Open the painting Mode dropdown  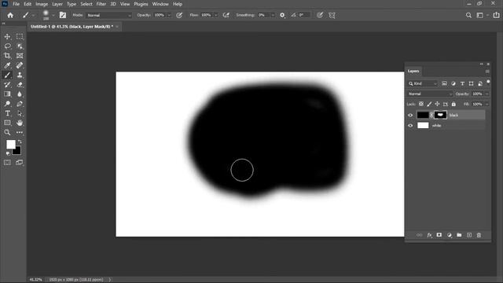pyautogui.click(x=109, y=15)
